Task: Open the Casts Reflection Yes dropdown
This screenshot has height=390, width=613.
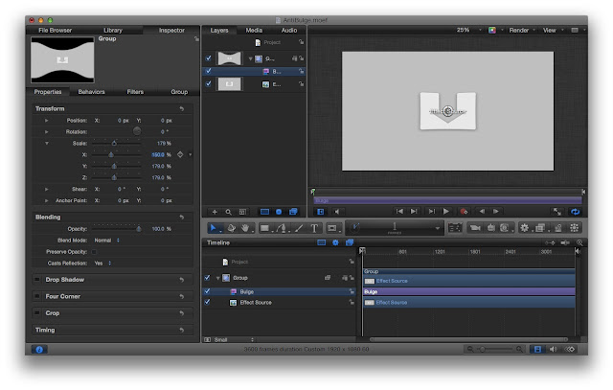Action: [x=102, y=264]
